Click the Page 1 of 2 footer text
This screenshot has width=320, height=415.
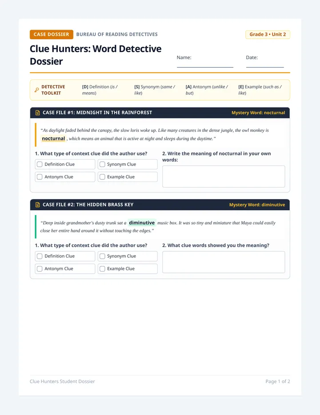(x=278, y=382)
